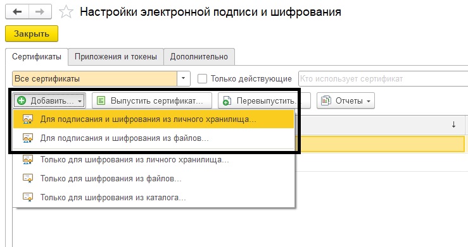This screenshot has width=468, height=247.
Task: Select Только для шифрования из личного хранилища
Action: point(154,160)
